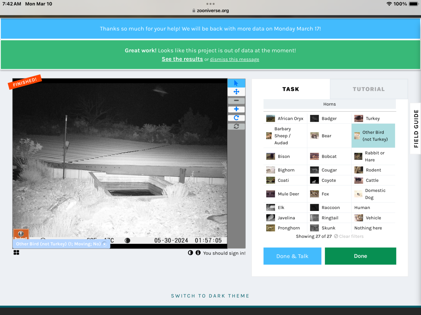Switch to the TASK tab
The height and width of the screenshot is (315, 421).
tap(291, 89)
